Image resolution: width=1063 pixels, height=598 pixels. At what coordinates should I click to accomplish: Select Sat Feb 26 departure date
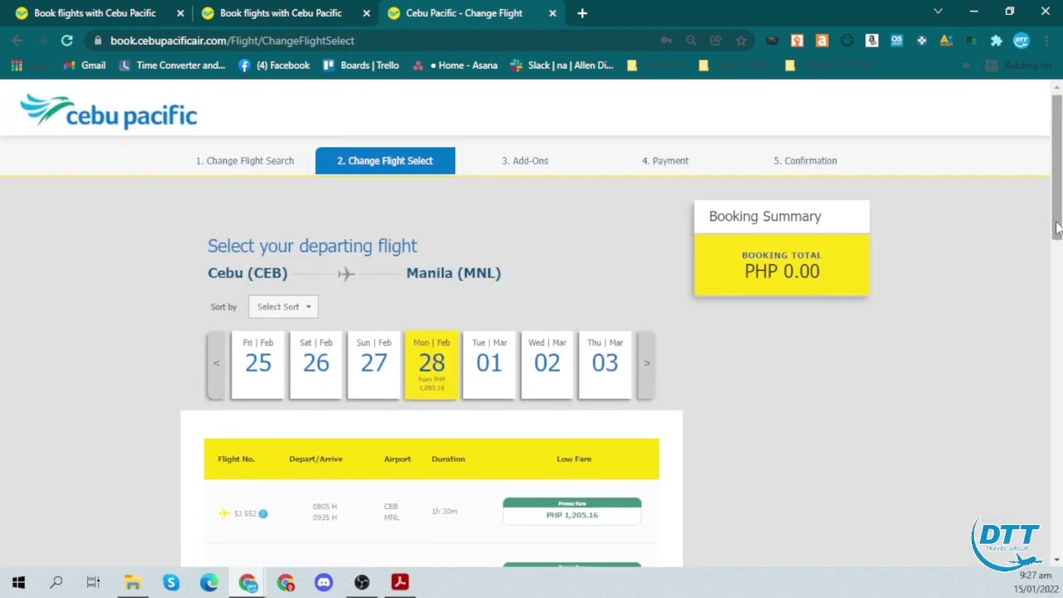(316, 365)
